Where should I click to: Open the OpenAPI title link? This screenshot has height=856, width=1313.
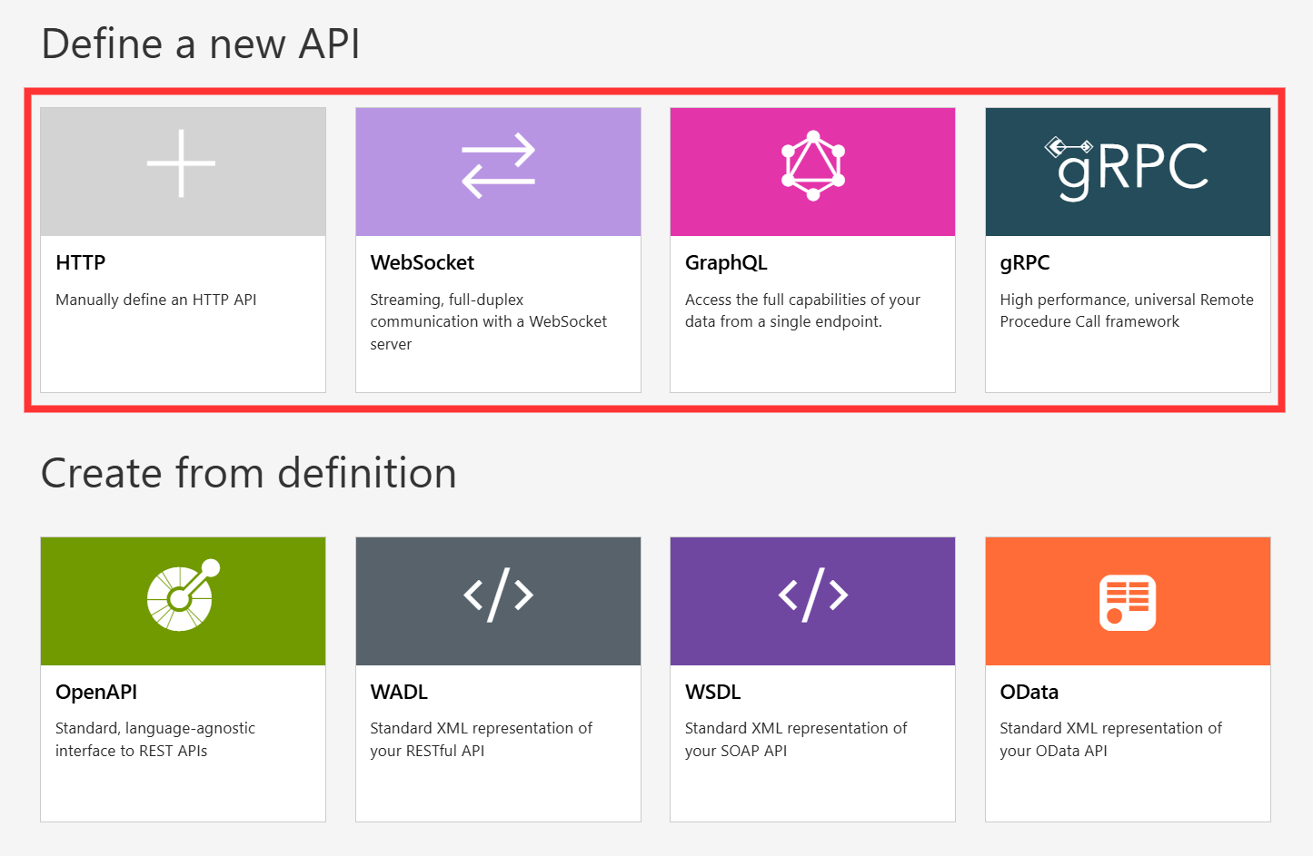coord(96,693)
